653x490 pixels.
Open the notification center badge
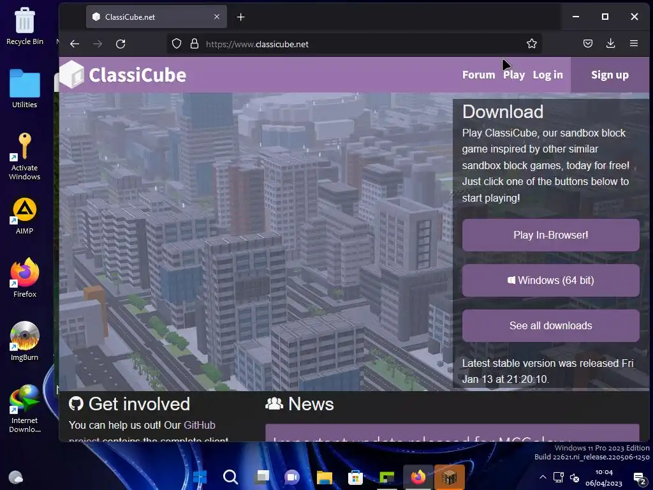click(x=639, y=479)
